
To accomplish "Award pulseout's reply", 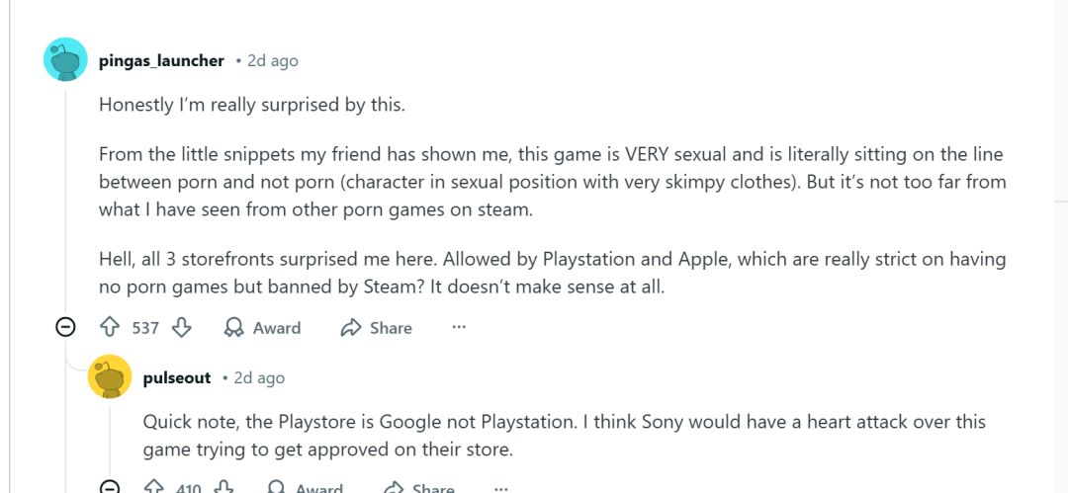I will [x=305, y=488].
